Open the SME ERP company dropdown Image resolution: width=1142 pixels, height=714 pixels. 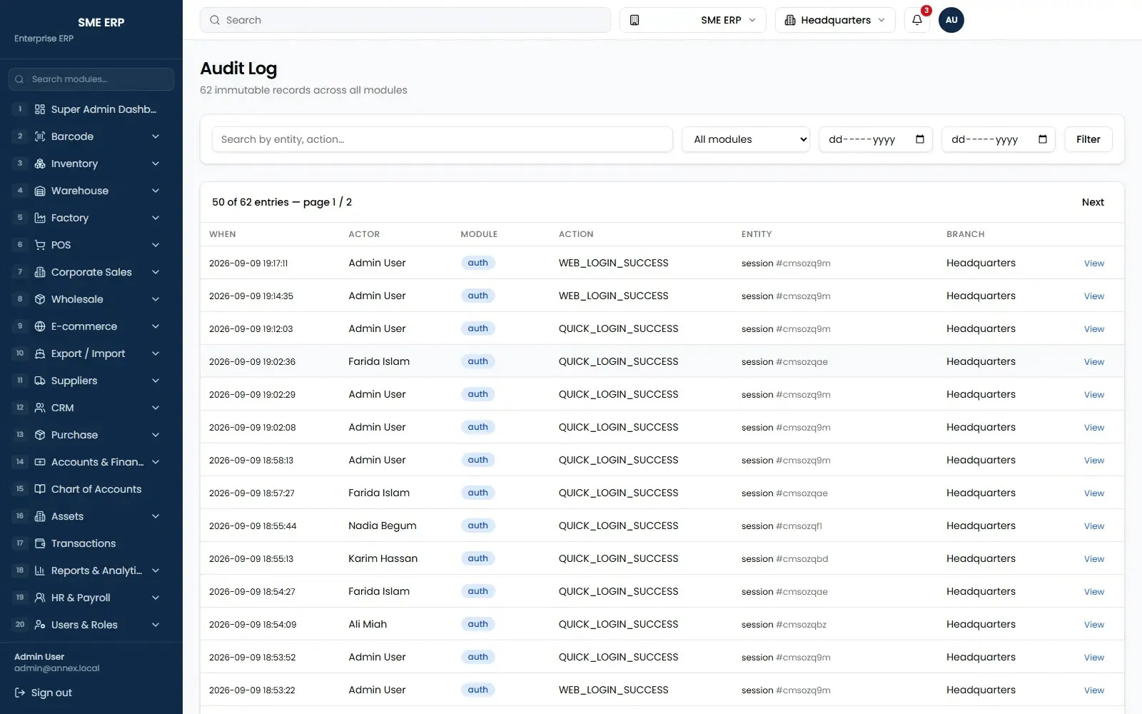click(x=692, y=20)
